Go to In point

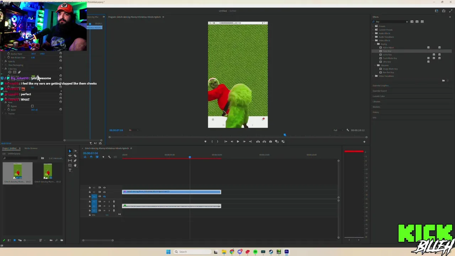226,142
